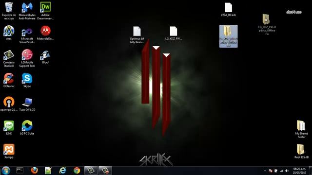Open Papelera de reciclaje icon
The image size is (312, 175).
click(9, 11)
